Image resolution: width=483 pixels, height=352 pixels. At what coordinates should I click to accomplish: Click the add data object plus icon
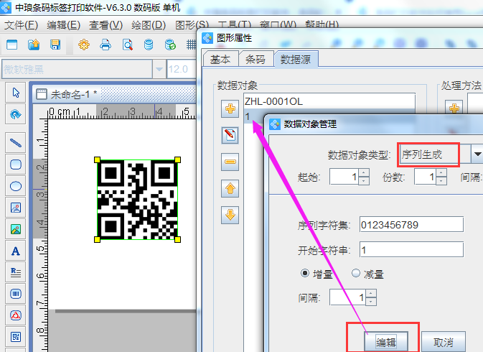pyautogui.click(x=230, y=108)
